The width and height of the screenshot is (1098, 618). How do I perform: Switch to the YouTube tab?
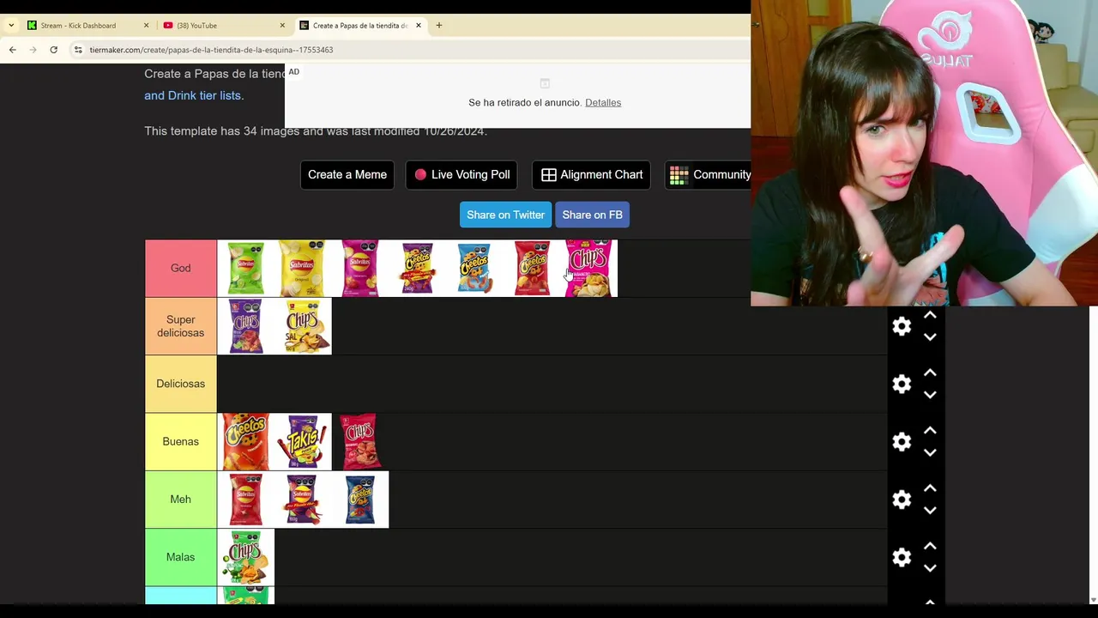221,26
